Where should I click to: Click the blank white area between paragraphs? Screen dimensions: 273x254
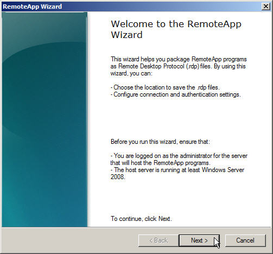point(179,118)
